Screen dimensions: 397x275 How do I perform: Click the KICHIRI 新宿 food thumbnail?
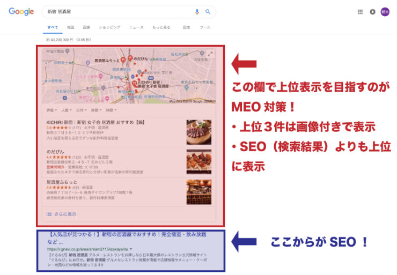(199, 132)
